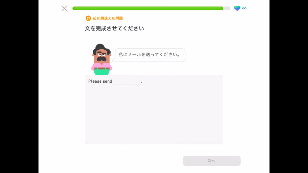308x173 pixels.
Task: Show hint for 送って in speech bubble
Action: tap(152, 54)
